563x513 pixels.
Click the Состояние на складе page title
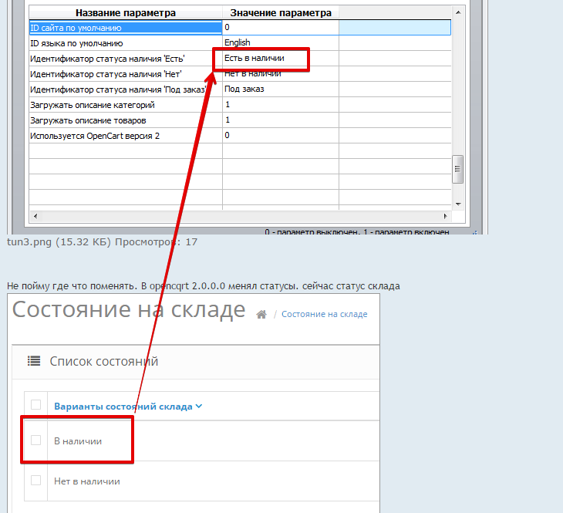click(x=129, y=309)
